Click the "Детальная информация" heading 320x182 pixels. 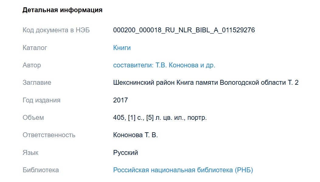(x=62, y=10)
